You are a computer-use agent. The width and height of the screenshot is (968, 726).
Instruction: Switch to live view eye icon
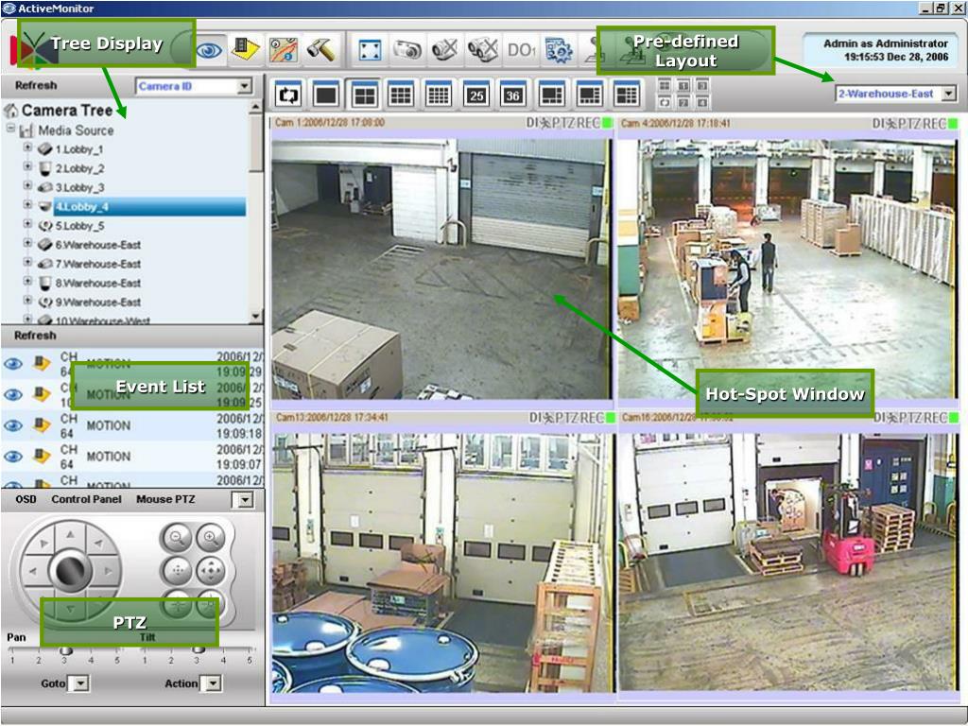209,49
